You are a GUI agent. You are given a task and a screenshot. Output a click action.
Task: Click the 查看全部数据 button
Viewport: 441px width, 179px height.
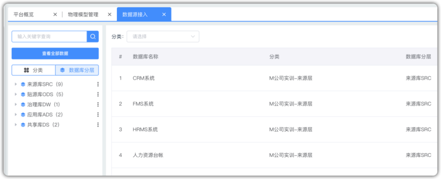click(x=55, y=53)
